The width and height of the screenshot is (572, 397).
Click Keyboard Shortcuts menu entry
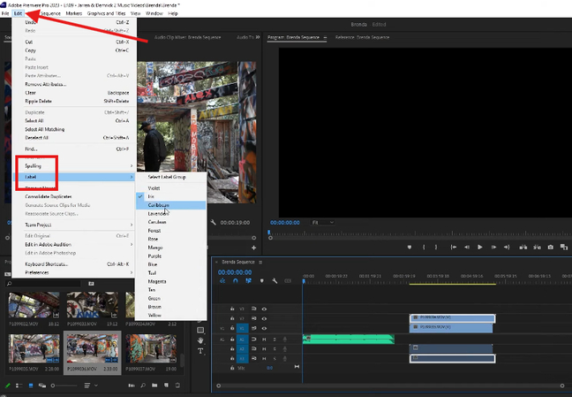[75, 264]
